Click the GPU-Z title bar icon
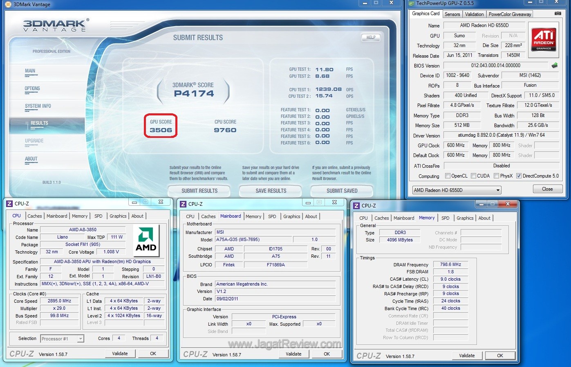This screenshot has width=571, height=367. pos(411,3)
